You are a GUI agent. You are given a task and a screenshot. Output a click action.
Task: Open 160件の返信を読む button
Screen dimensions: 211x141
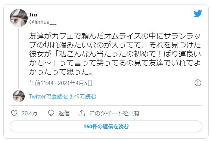[x=106, y=126]
